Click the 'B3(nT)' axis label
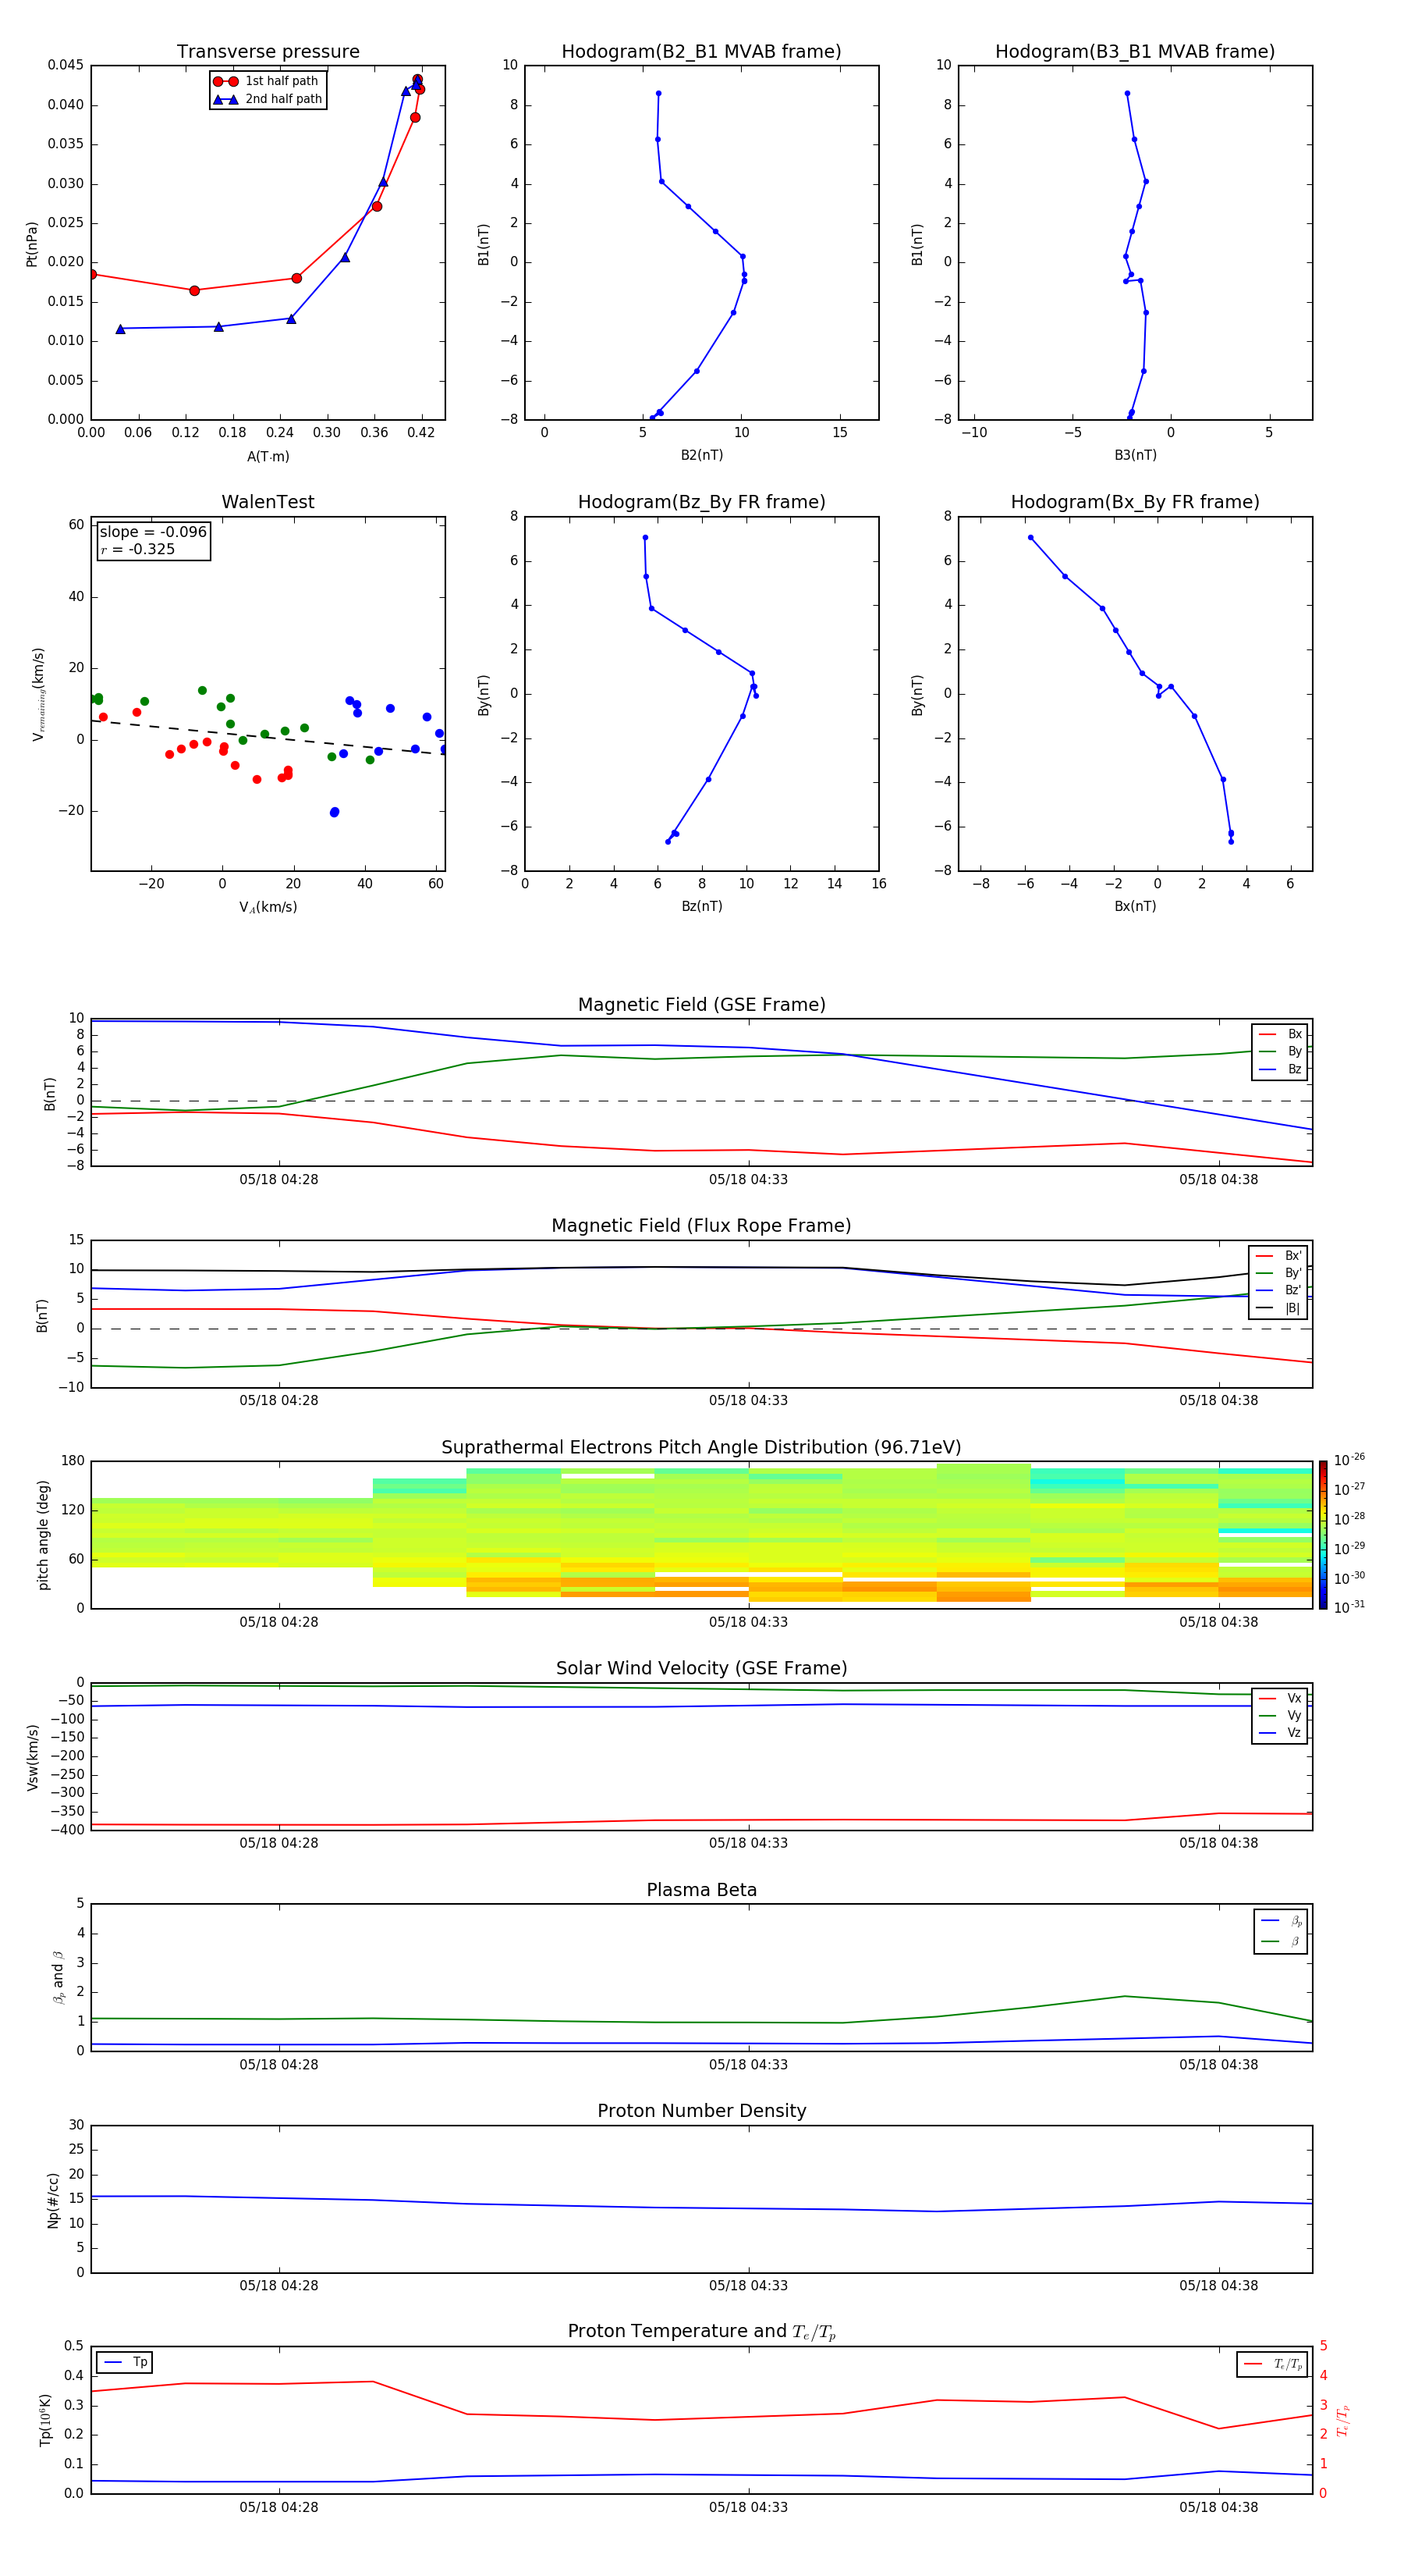Screen dimensions: 1404x2576 [x=1135, y=455]
